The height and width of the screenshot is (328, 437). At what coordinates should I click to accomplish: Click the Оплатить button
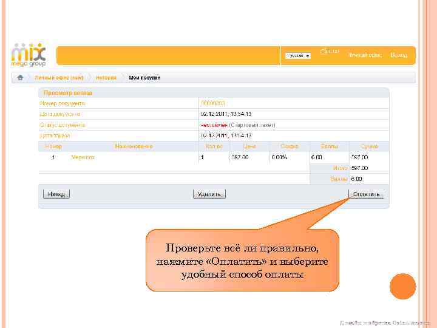(366, 194)
